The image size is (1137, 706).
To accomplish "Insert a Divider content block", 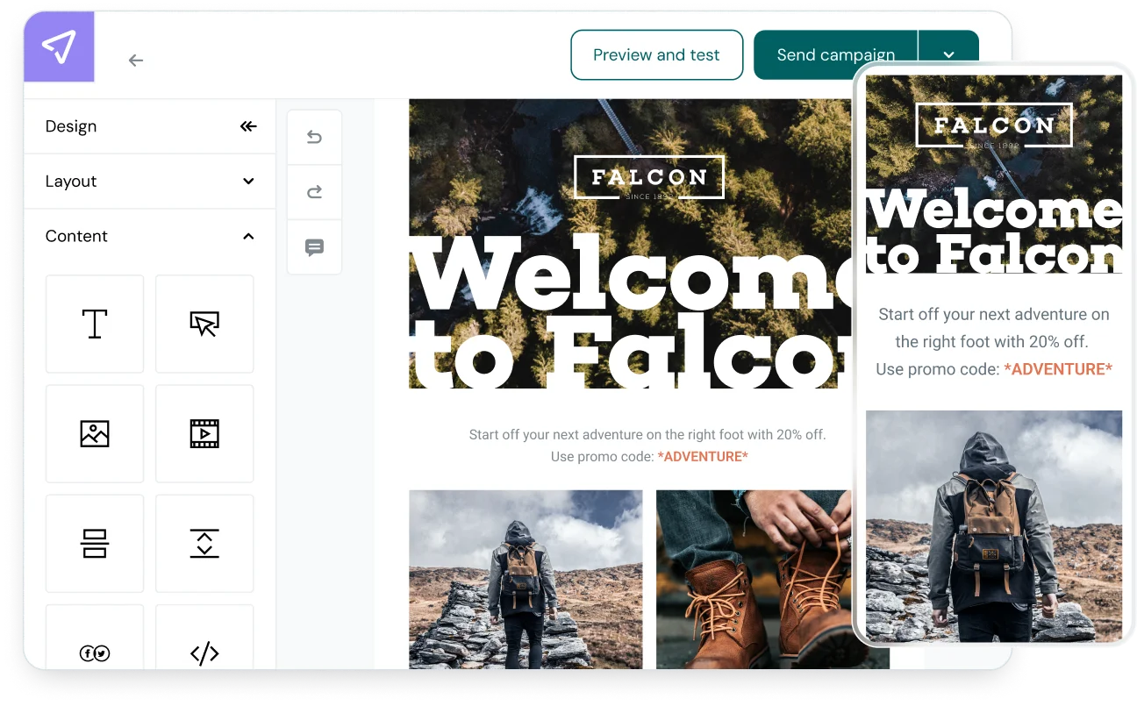I will [94, 543].
